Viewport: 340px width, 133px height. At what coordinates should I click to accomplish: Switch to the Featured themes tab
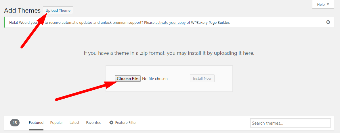(36, 123)
